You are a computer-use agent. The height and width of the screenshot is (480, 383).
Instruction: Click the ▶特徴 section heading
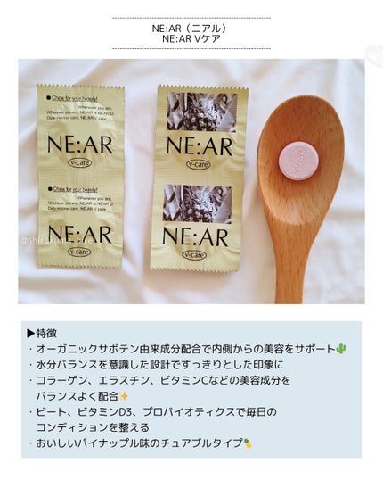click(x=42, y=333)
